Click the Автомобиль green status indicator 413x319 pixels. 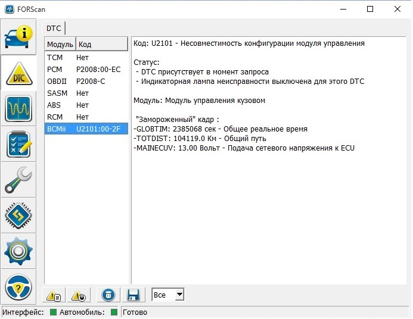pyautogui.click(x=114, y=312)
